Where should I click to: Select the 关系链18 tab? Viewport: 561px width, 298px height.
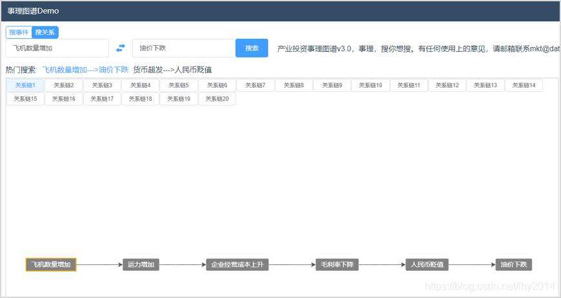[x=140, y=99]
